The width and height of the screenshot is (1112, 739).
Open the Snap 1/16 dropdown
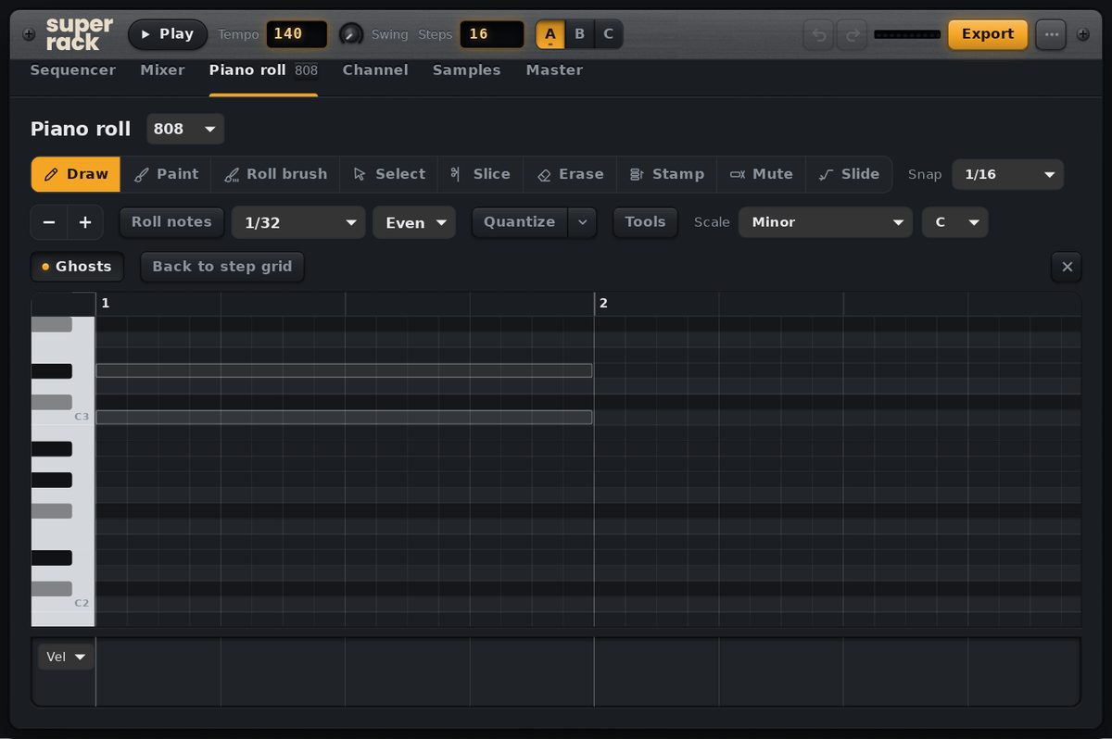pyautogui.click(x=1008, y=174)
